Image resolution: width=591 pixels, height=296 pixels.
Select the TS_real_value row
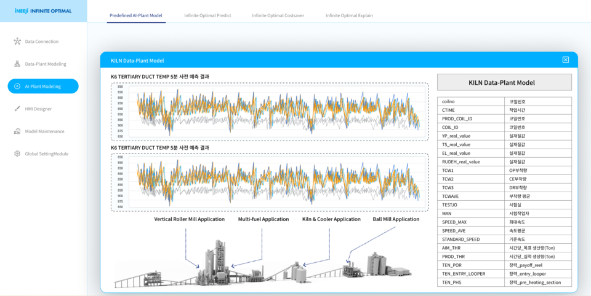[x=504, y=144]
